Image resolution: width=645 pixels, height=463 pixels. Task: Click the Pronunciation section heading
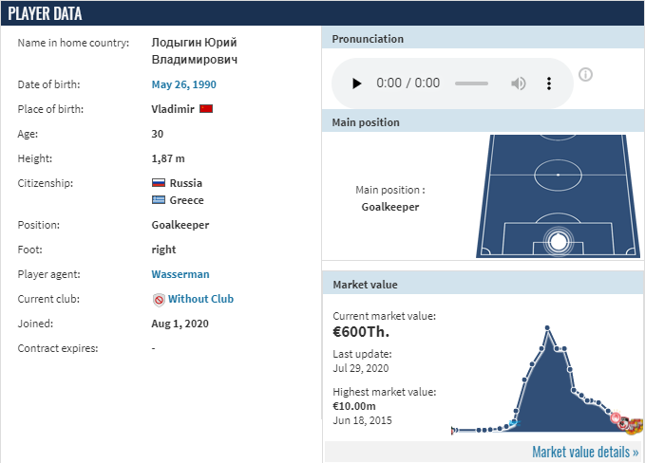pyautogui.click(x=368, y=39)
